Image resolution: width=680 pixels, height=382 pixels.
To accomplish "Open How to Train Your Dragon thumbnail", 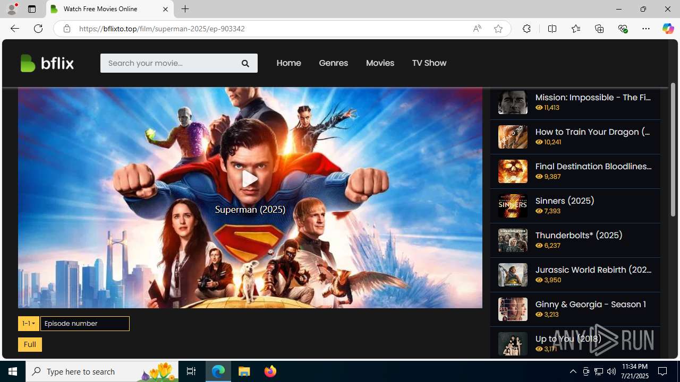I will coord(513,136).
